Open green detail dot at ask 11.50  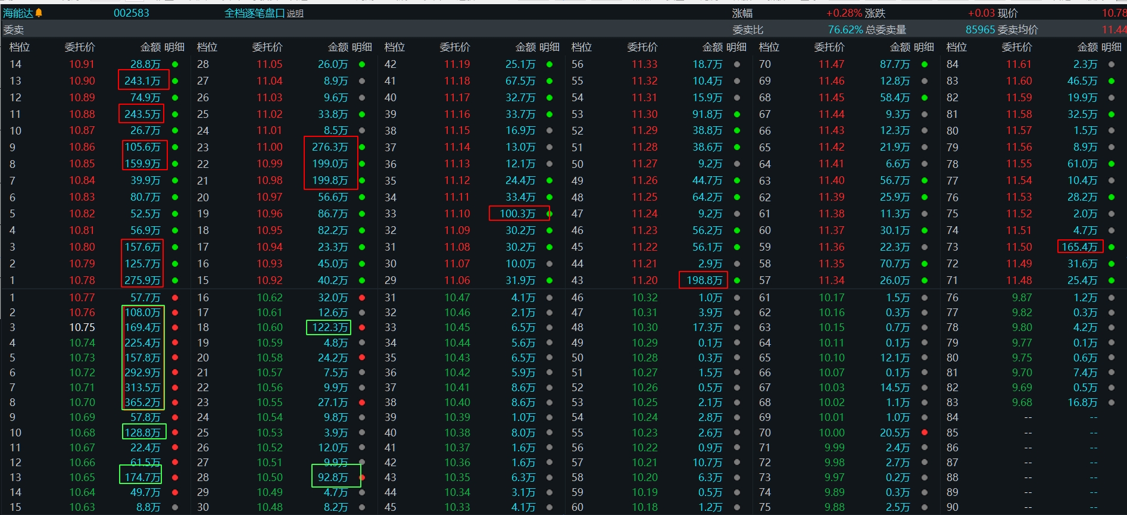coord(1112,247)
